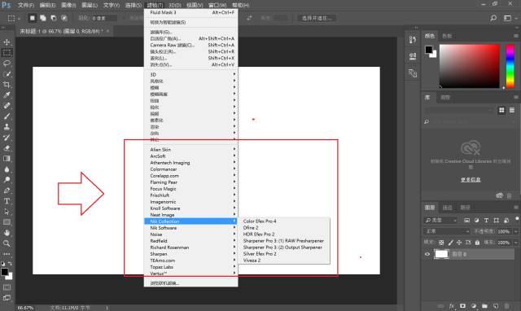The image size is (521, 311).
Task: Open the layer opacity dropdown arrow
Action: point(516,231)
